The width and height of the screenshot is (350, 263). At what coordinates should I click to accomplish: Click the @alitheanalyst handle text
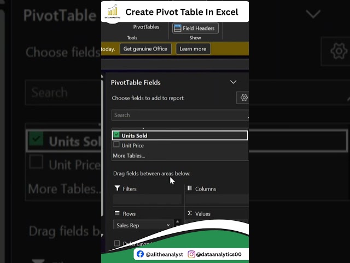[164, 254]
